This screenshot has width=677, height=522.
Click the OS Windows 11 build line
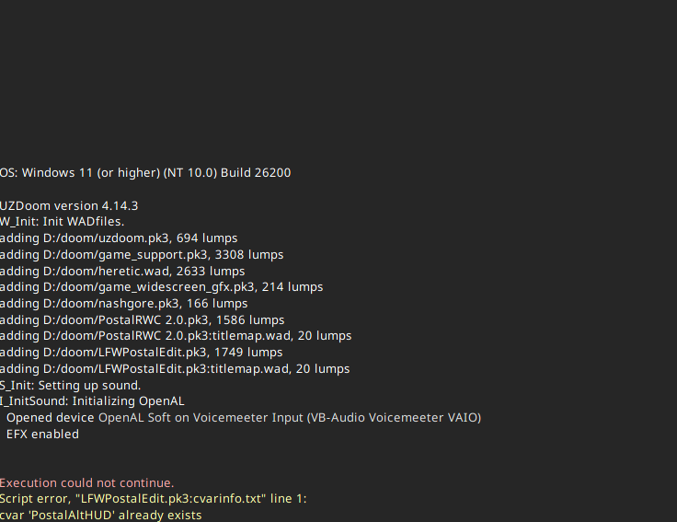pyautogui.click(x=145, y=173)
